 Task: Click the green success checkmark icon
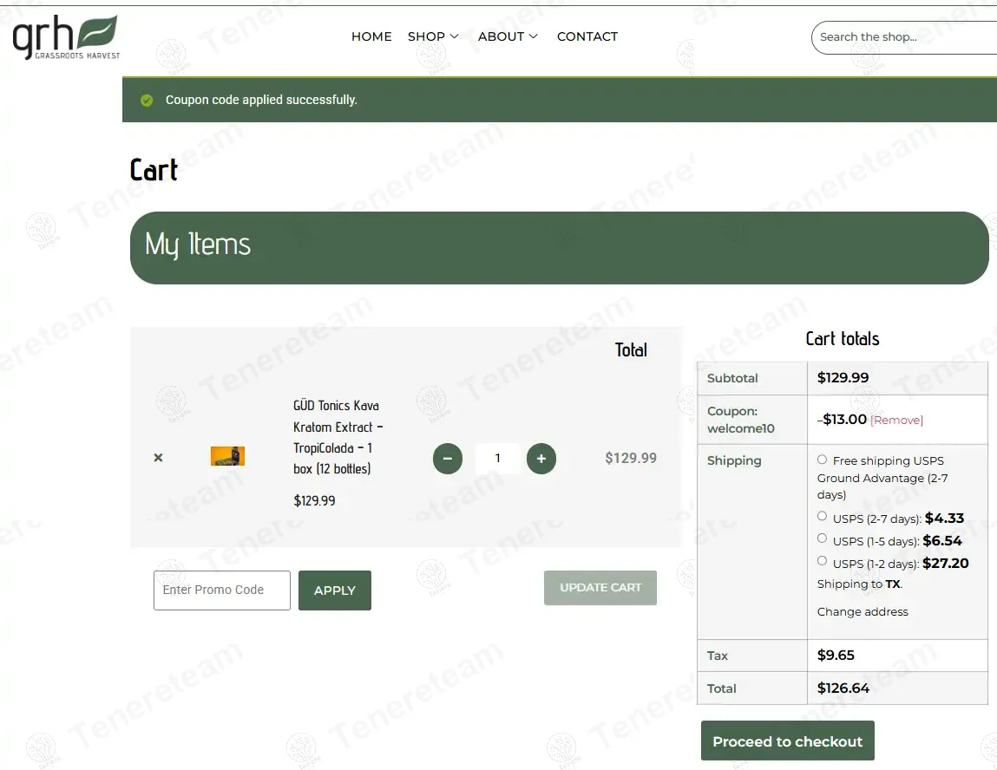point(147,100)
